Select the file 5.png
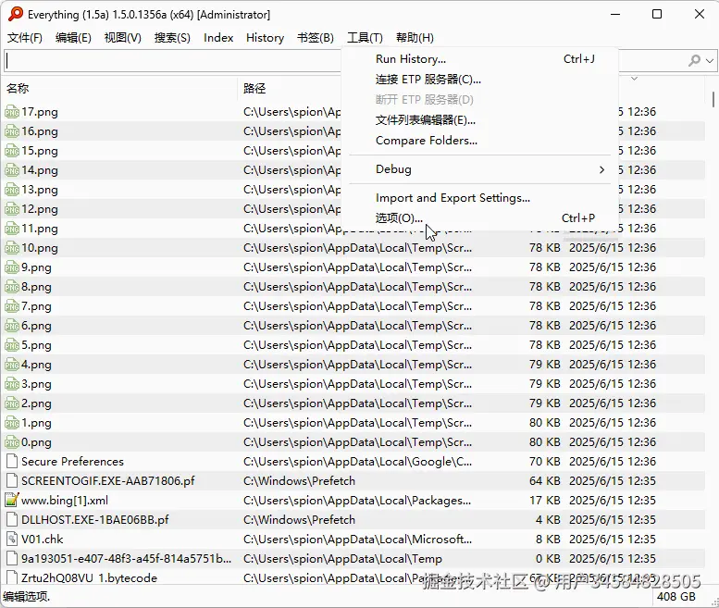The image size is (719, 608). [37, 345]
